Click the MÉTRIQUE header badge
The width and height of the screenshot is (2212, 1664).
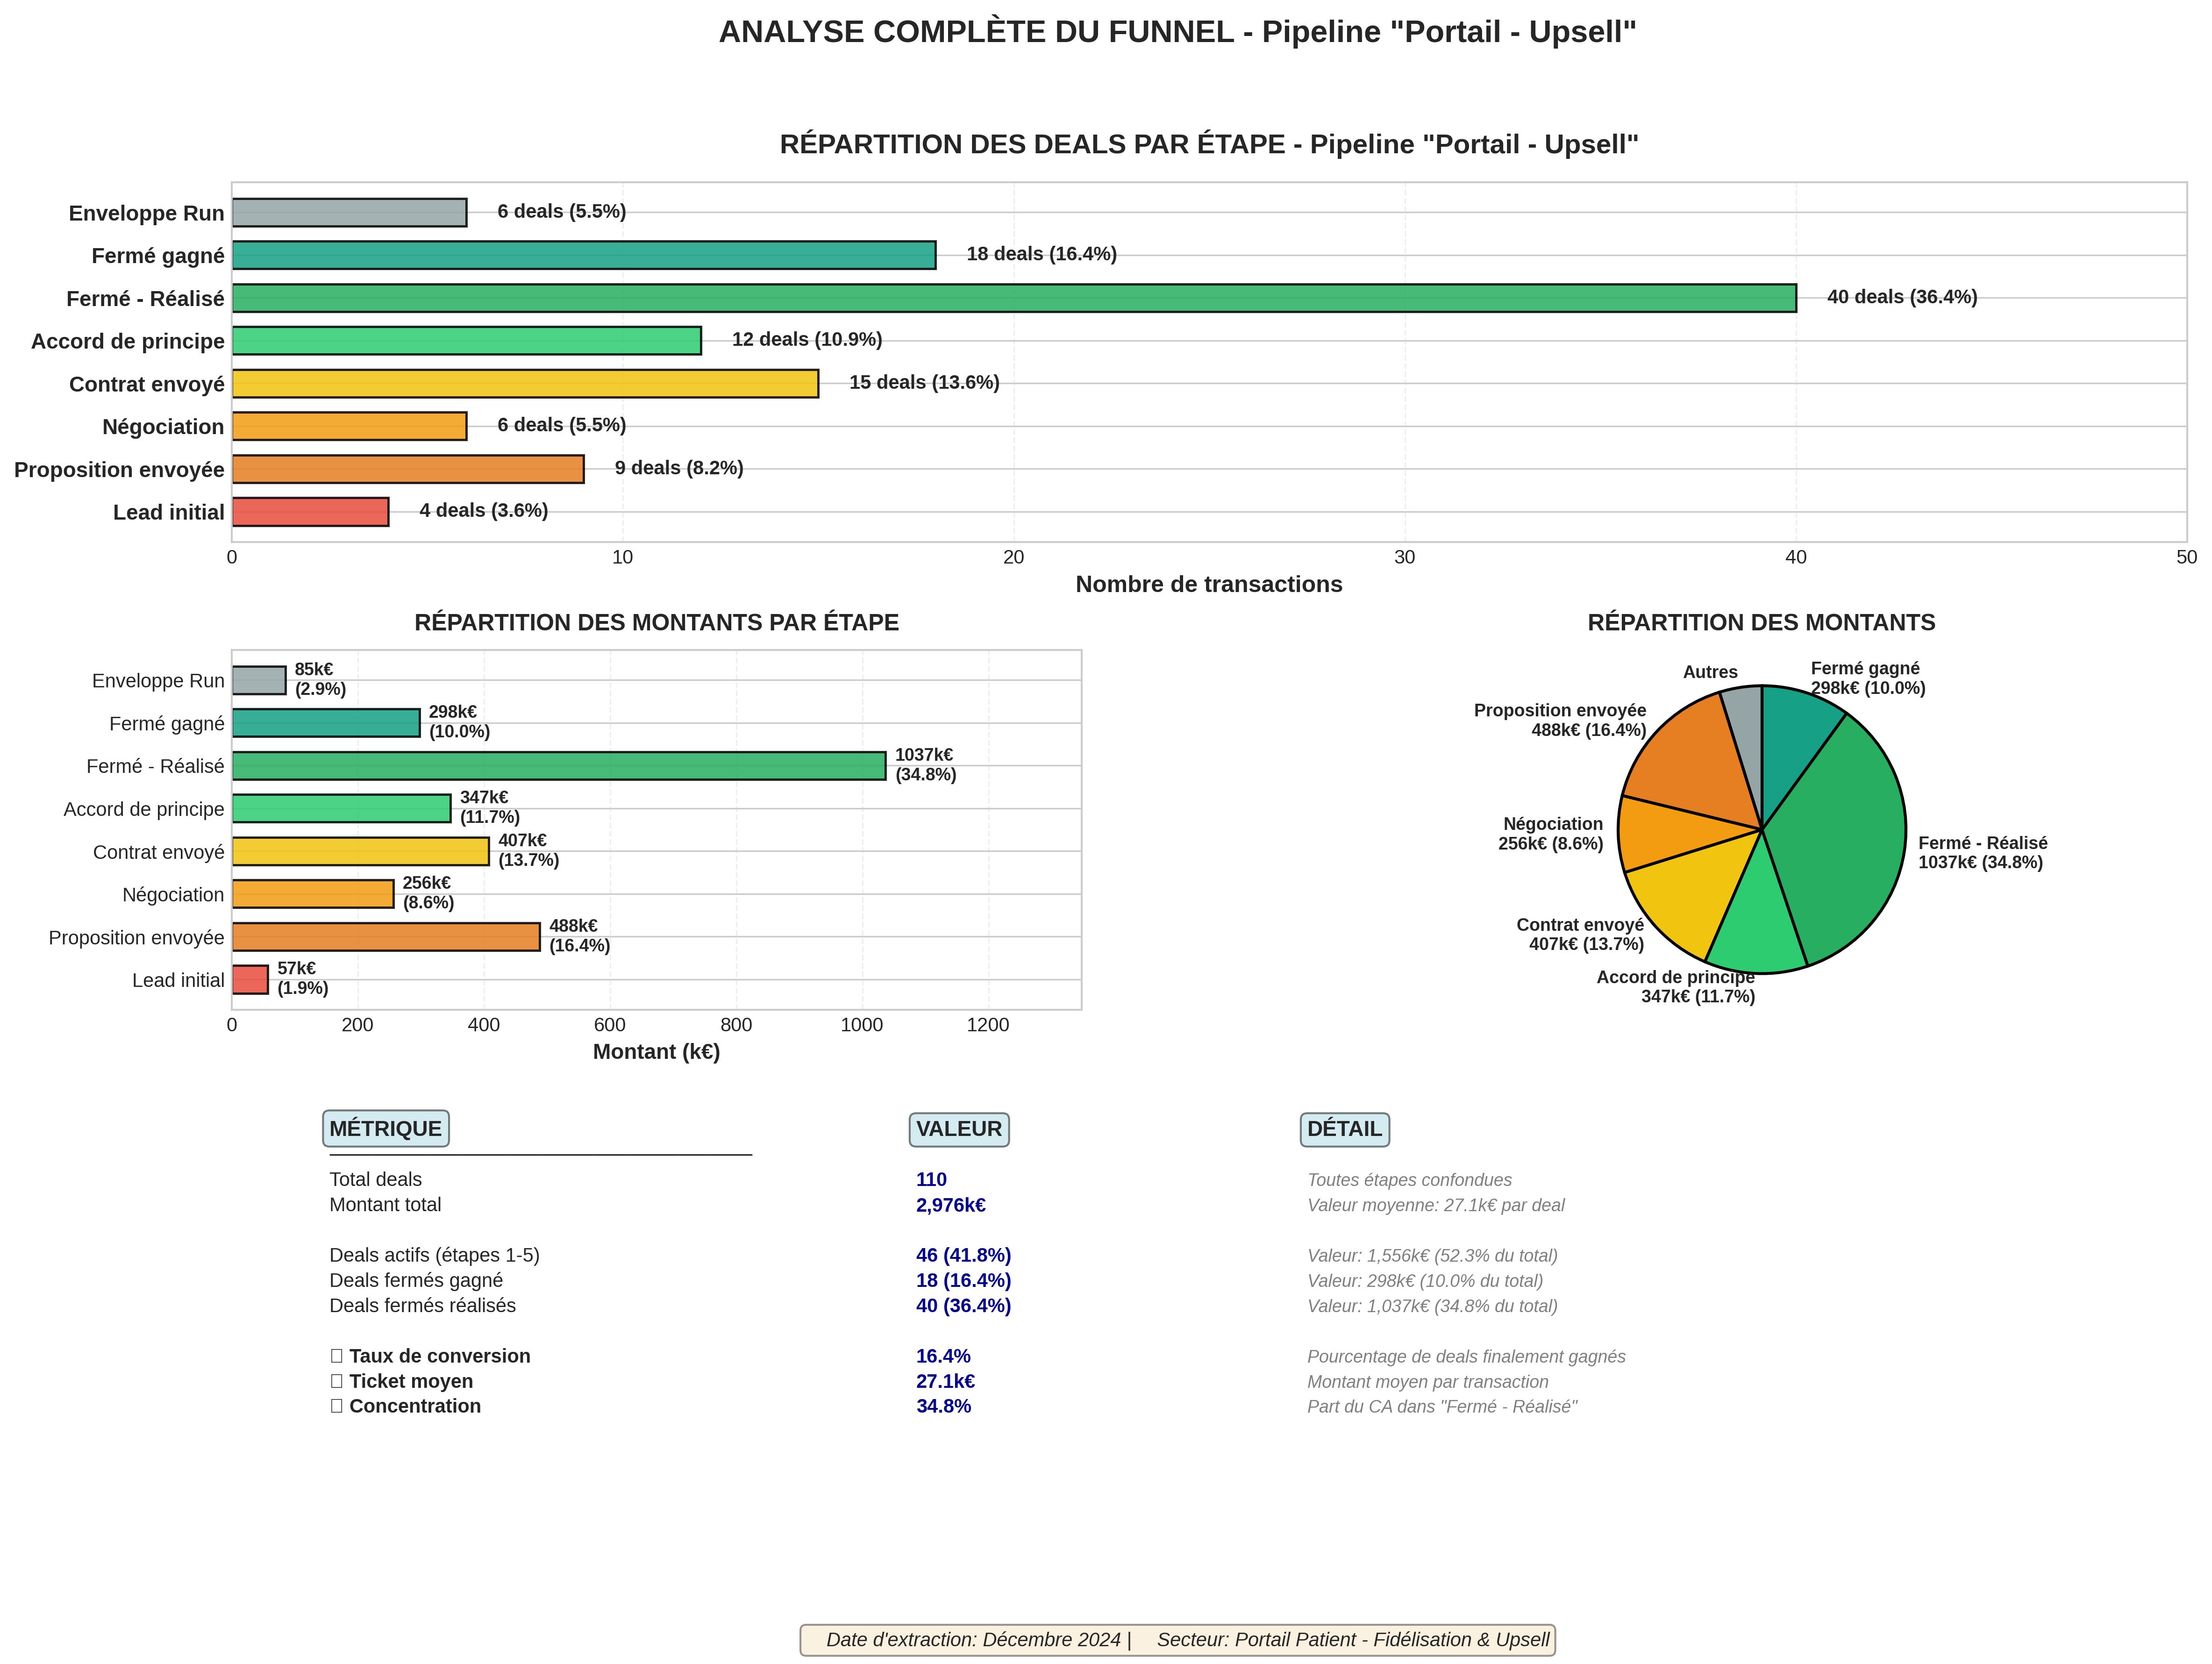(x=385, y=1129)
